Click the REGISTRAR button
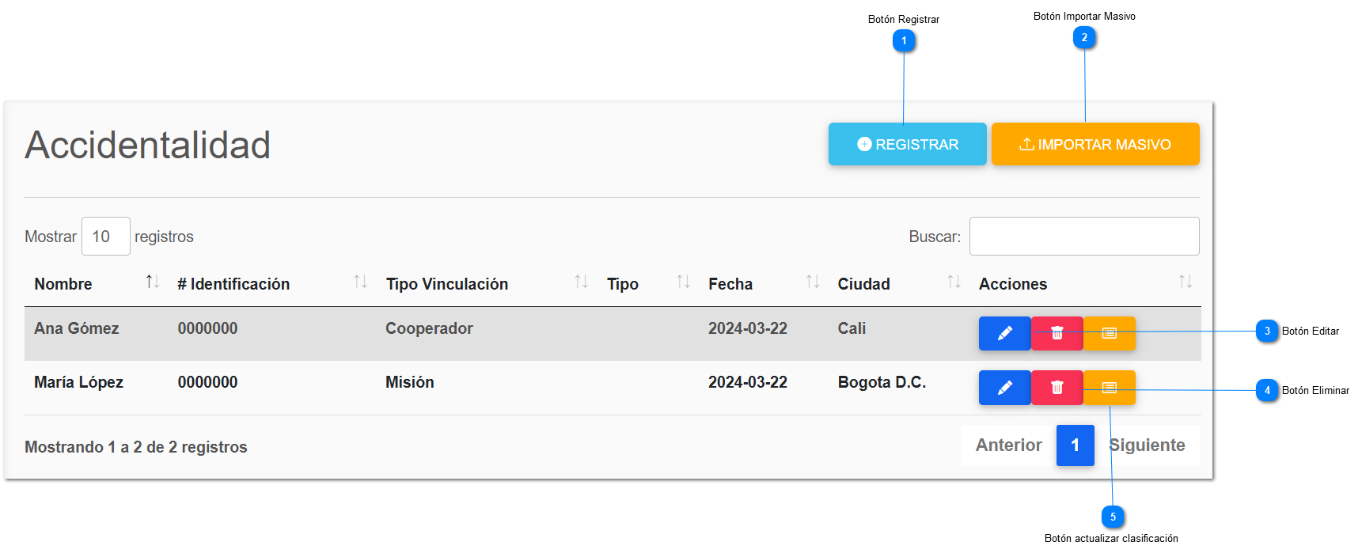Viewport: 1362px width, 557px height. click(907, 144)
